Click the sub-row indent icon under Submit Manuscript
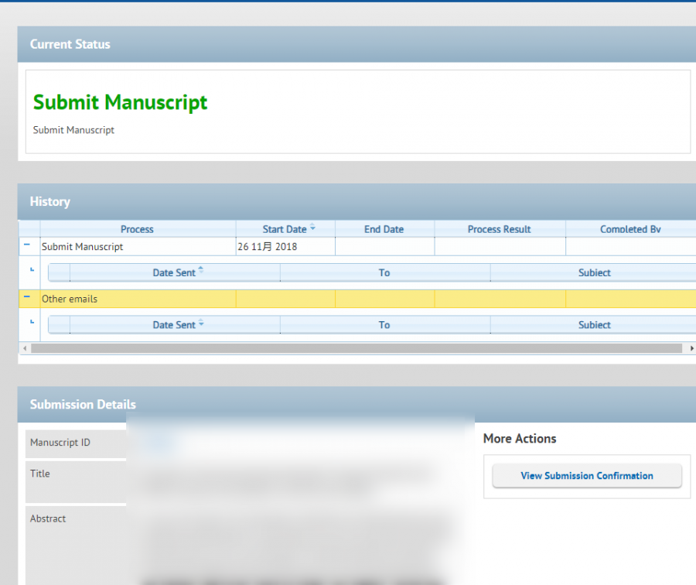The width and height of the screenshot is (696, 585). pos(32,270)
